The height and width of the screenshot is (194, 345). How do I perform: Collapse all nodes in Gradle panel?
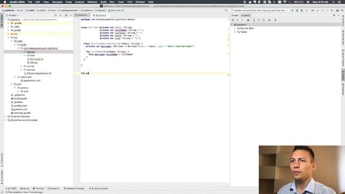pyautogui.click(x=259, y=20)
